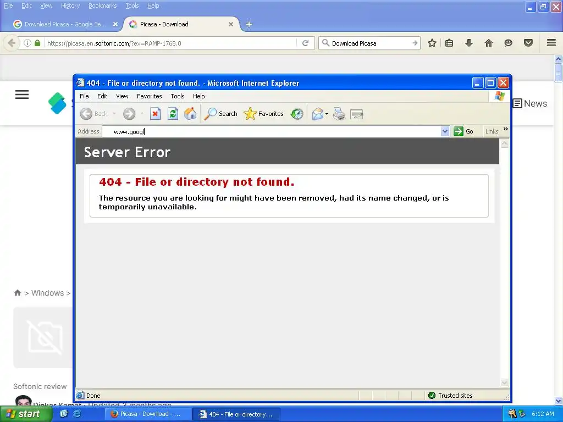Open Firefox downloads arrow icon
Image resolution: width=563 pixels, height=422 pixels.
(468, 43)
